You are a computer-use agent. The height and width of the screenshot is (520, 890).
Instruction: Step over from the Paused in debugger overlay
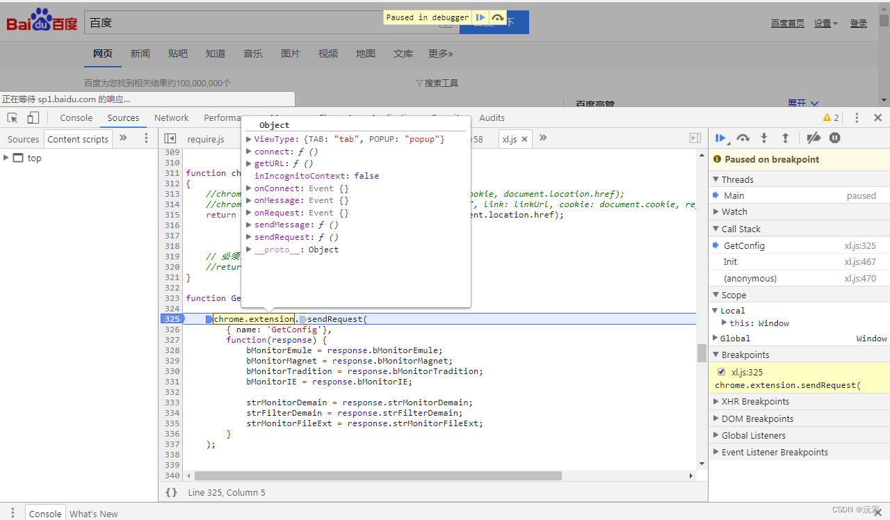point(497,17)
